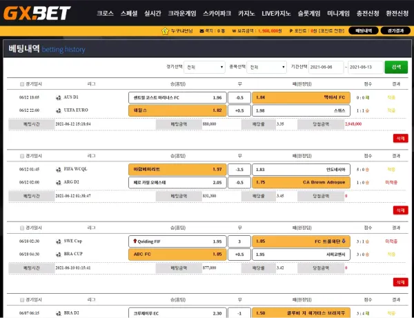This screenshot has width=414, height=318.
Task: Click the -3.5 handicap cell in FIFA WCQL row
Action: [239, 170]
